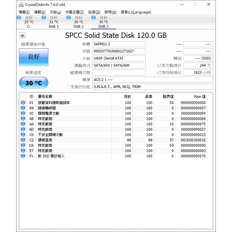
Task: Click the blue status orb for C: drive
Action: click(x=19, y=18)
